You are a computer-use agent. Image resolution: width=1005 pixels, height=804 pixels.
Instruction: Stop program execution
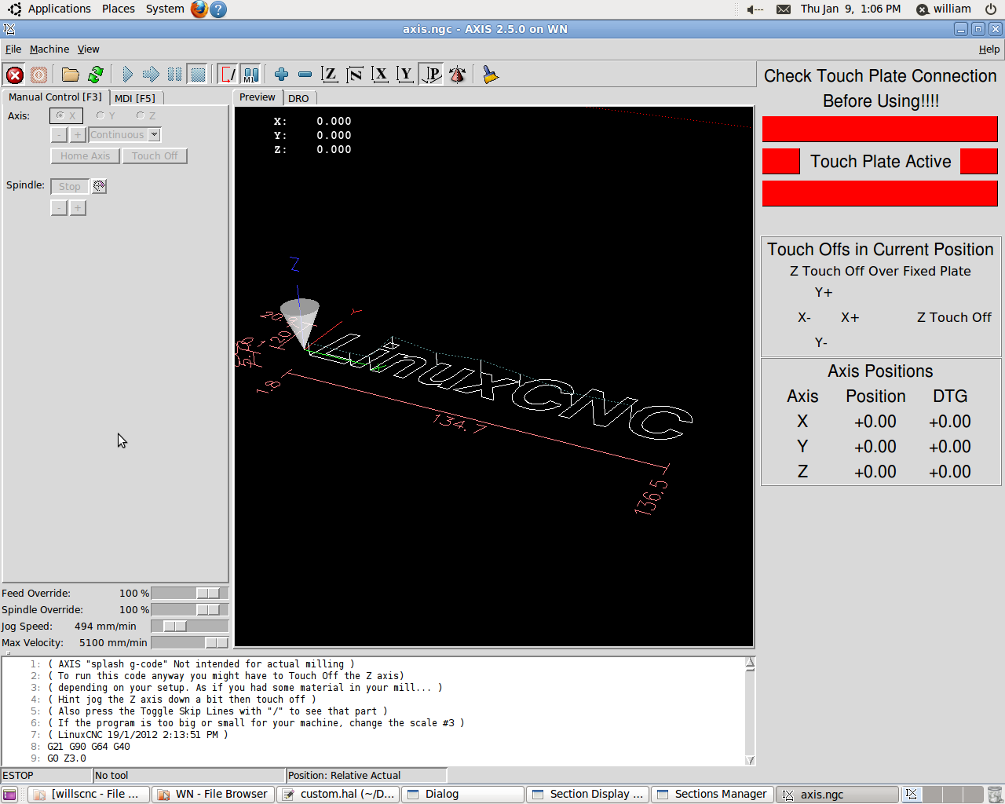198,75
